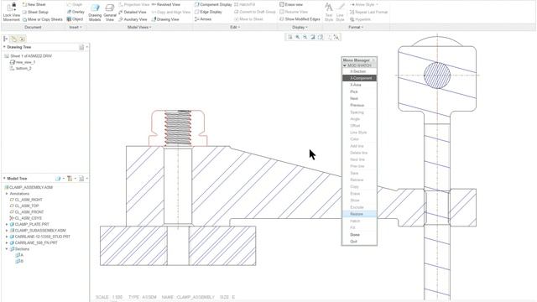Click the repaint icon in graphics toolbar
Image resolution: width=537 pixels, height=302 pixels.
pos(313,37)
